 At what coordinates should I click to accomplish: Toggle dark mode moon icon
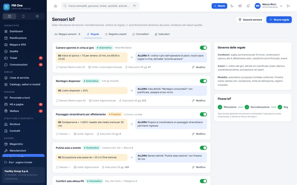(232, 6)
